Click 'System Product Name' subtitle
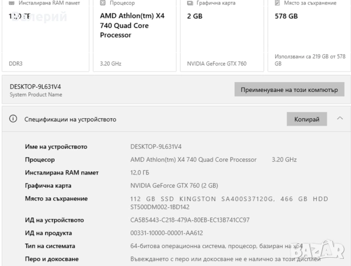 (x=36, y=95)
